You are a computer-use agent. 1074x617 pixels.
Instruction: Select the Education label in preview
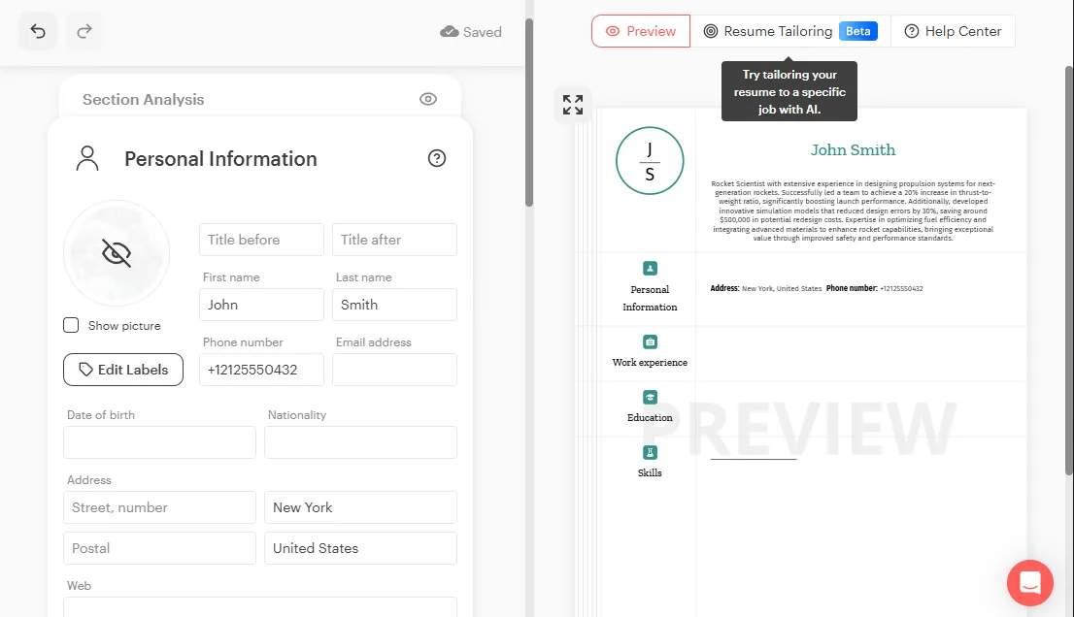650,418
